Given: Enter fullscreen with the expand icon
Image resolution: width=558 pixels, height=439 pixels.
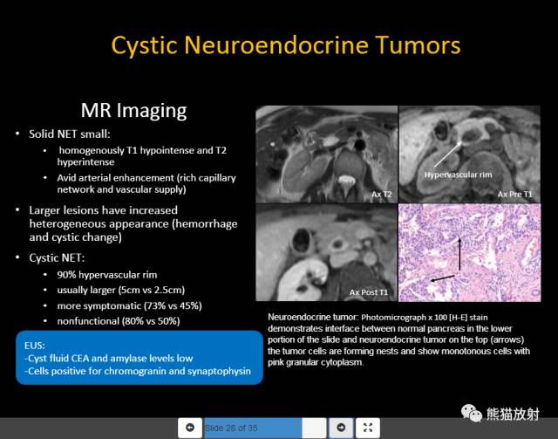Looking at the screenshot, I should [368, 428].
